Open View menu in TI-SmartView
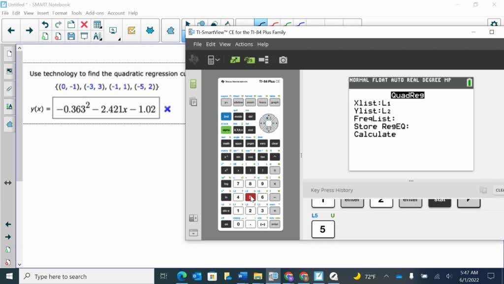 pyautogui.click(x=225, y=44)
